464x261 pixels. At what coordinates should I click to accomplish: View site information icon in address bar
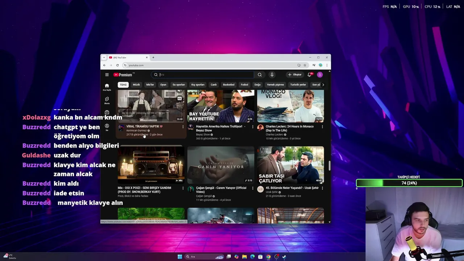pos(125,65)
